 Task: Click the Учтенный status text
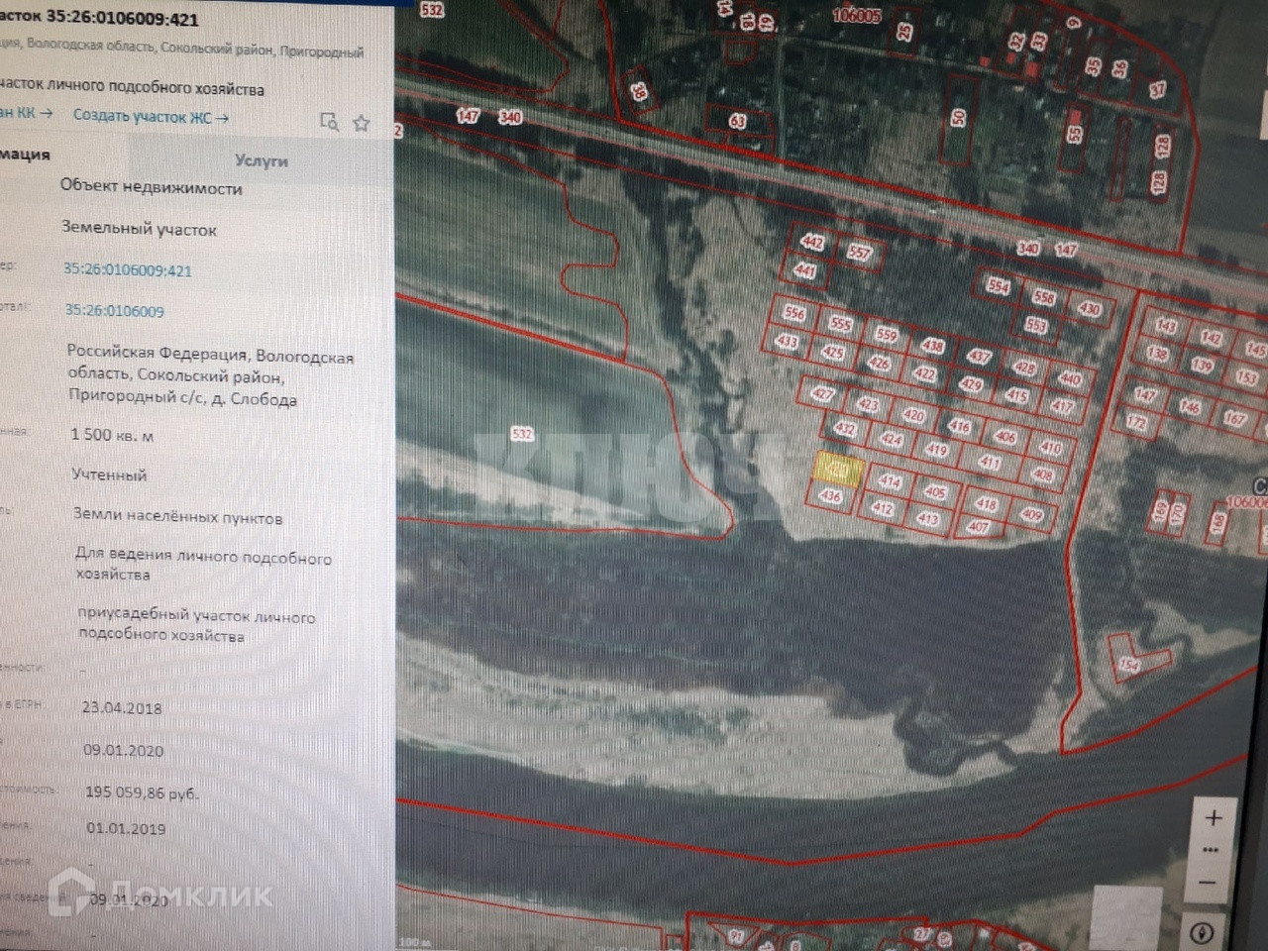(x=109, y=475)
